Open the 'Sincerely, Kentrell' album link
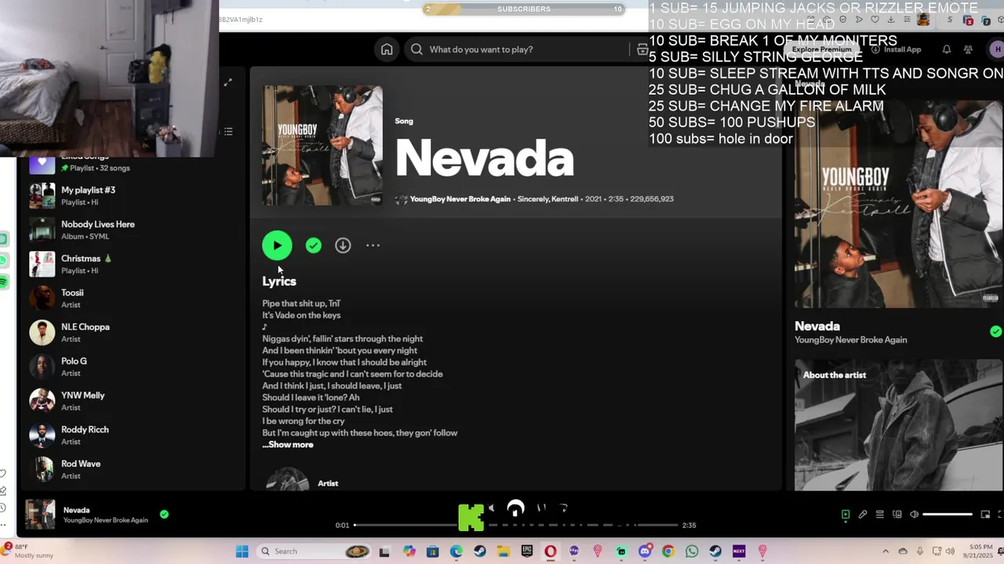 tap(548, 199)
